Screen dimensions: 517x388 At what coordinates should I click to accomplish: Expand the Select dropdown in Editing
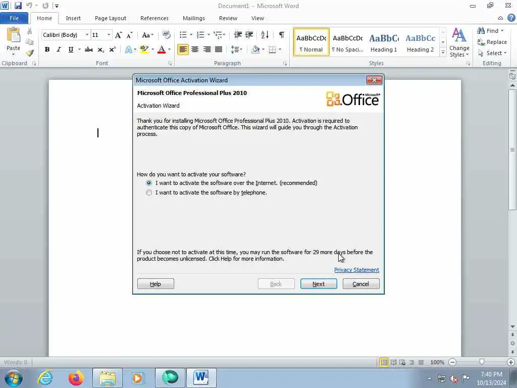(492, 53)
